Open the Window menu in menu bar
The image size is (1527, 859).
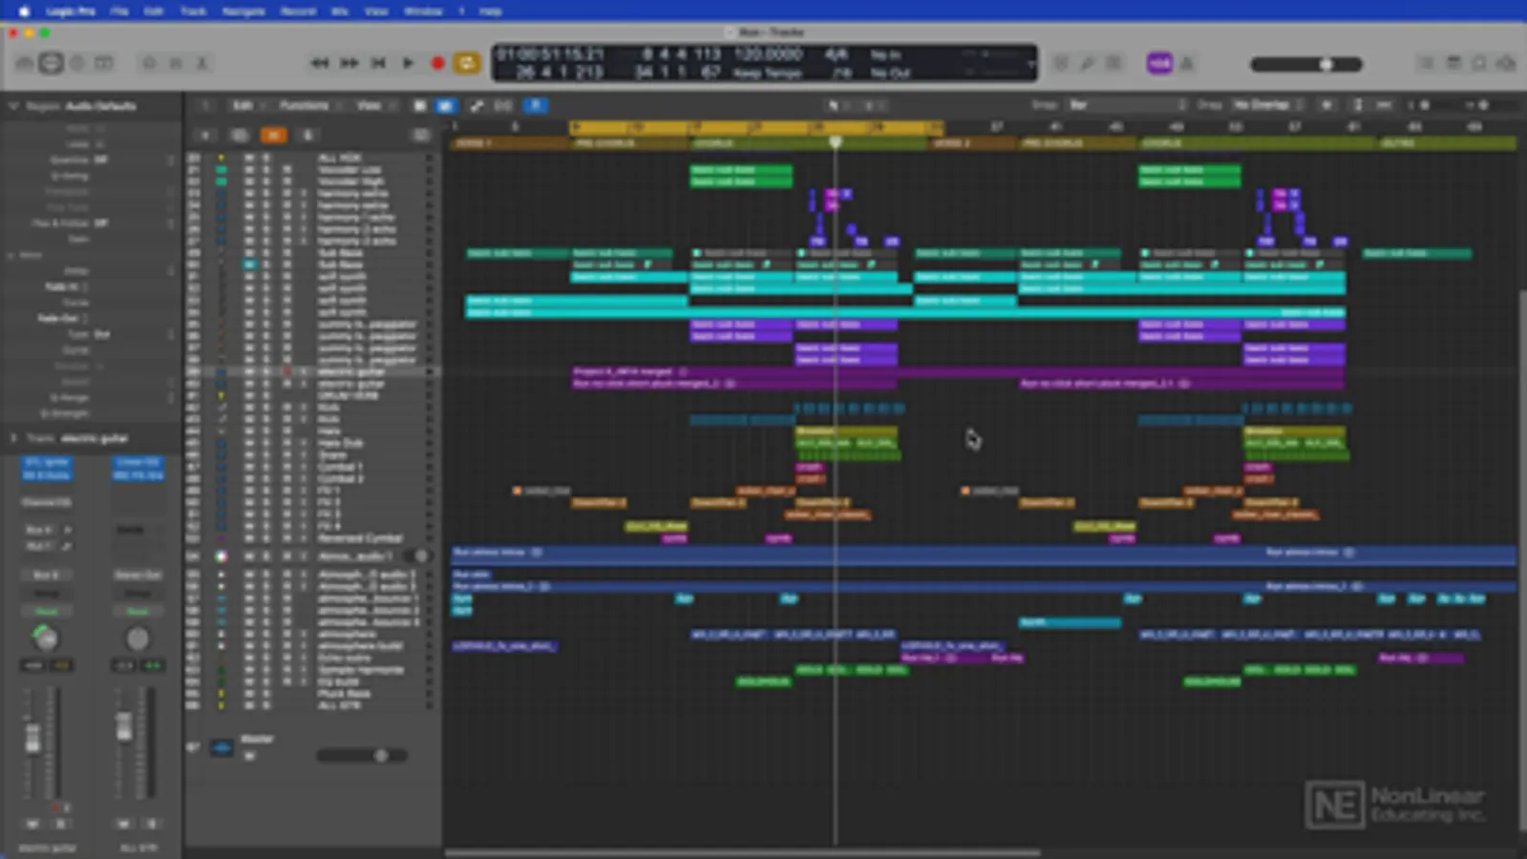click(x=422, y=11)
